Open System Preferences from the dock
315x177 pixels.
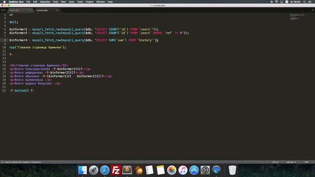(x=205, y=170)
